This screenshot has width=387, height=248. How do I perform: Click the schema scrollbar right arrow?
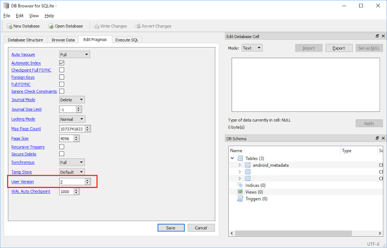pyautogui.click(x=380, y=233)
